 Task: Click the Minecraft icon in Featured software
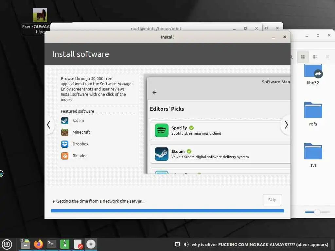[65, 132]
